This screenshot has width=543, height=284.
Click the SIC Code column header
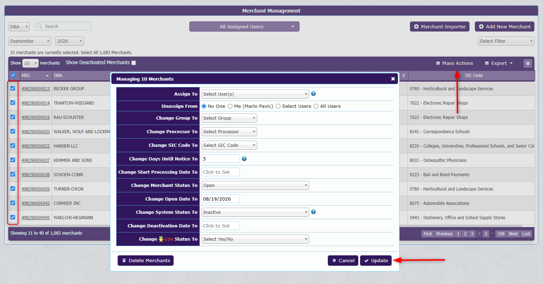[471, 76]
